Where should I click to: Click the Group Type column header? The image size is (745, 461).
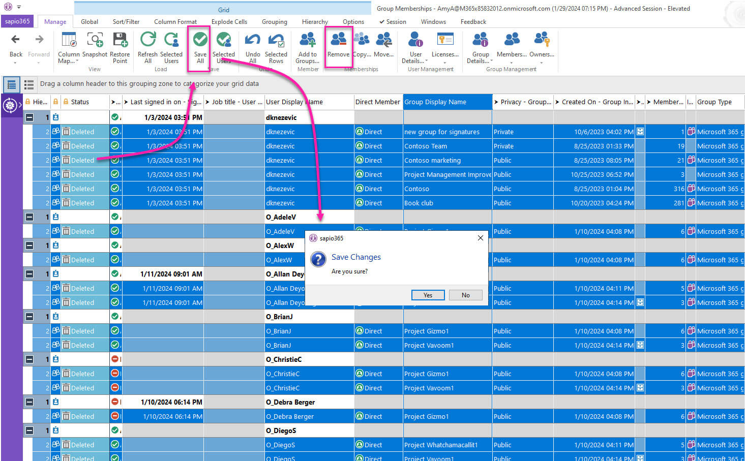click(720, 102)
